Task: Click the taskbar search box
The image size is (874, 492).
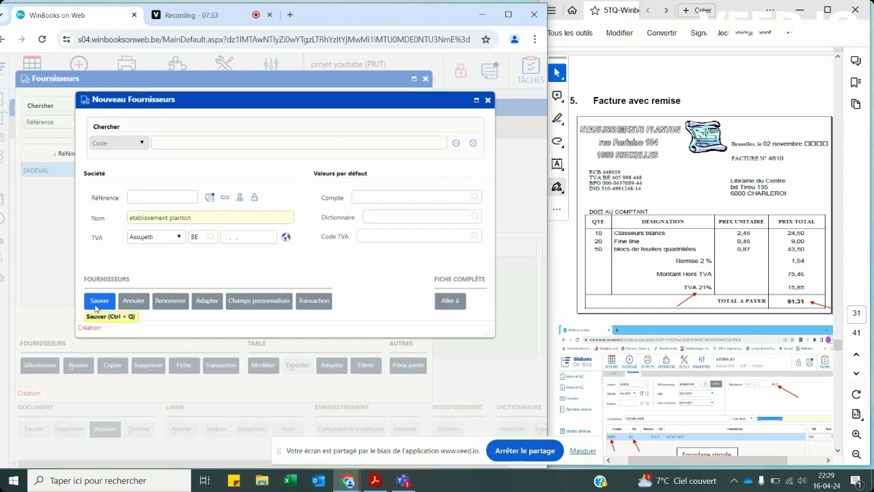Action: (109, 480)
